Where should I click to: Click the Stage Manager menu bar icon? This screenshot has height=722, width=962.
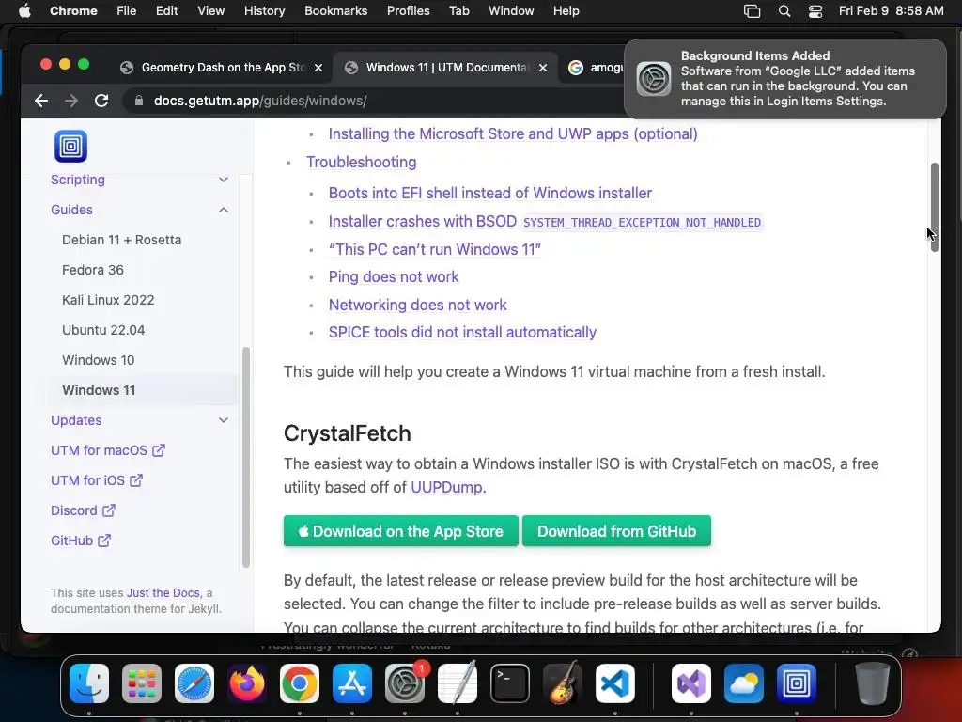pos(753,11)
